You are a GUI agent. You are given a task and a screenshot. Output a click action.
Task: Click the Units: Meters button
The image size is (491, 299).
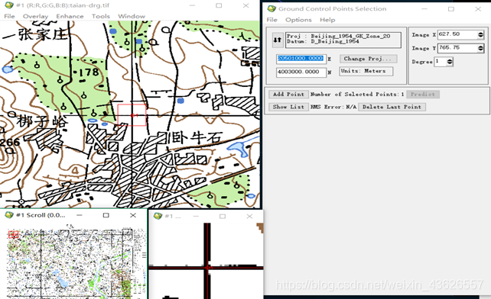pyautogui.click(x=366, y=71)
